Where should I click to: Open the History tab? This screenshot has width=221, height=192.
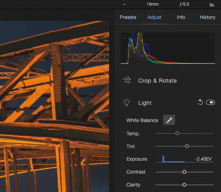208,17
